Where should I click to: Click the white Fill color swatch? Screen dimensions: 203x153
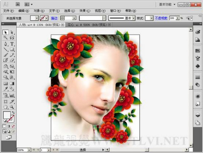coord(7,115)
